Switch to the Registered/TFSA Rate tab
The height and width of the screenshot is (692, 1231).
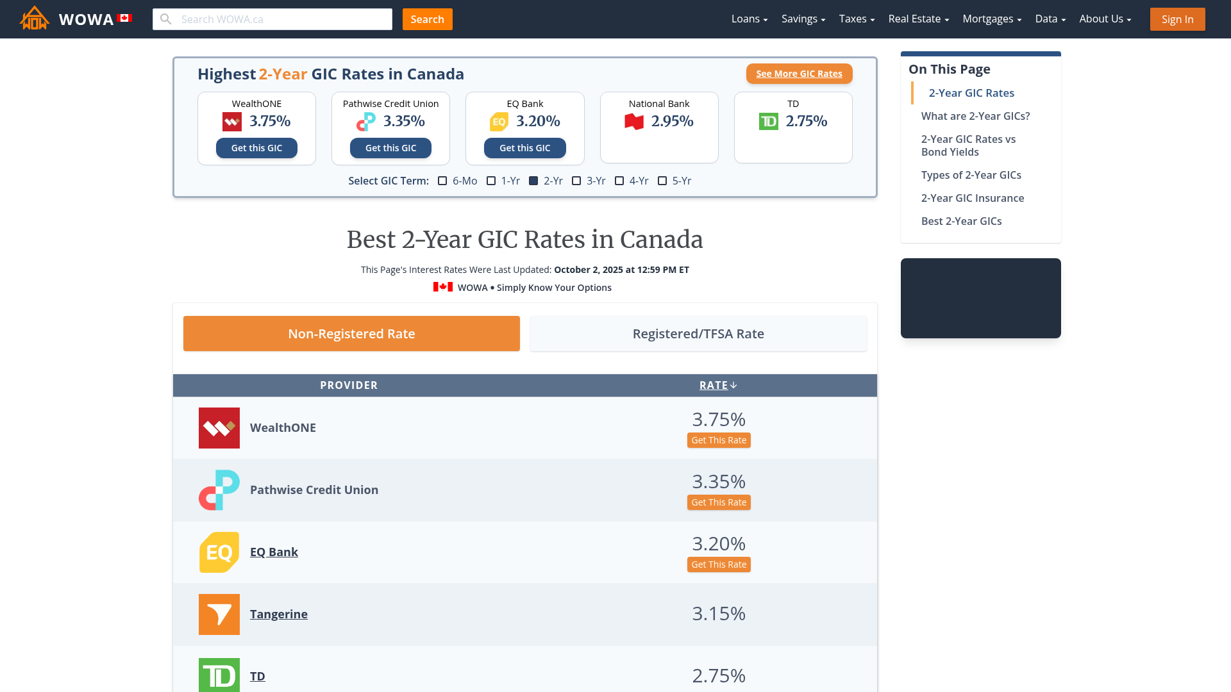tap(698, 334)
